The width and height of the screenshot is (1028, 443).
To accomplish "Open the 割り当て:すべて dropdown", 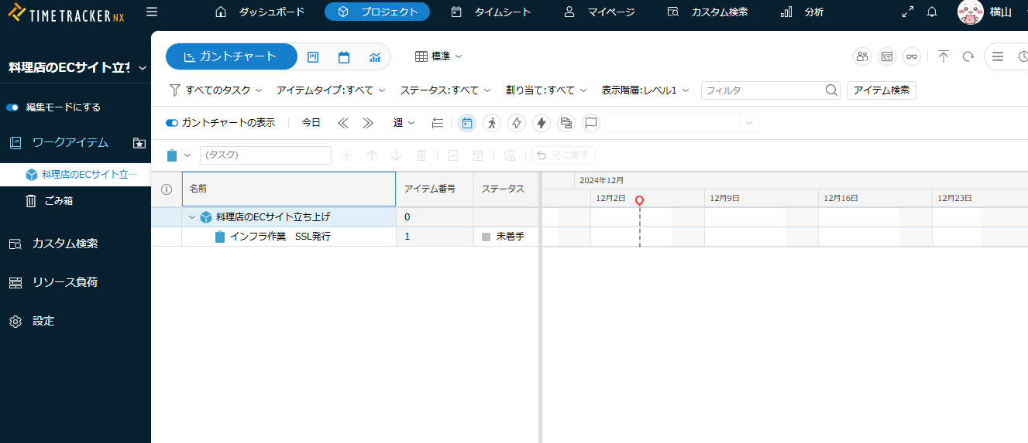I will tap(546, 90).
